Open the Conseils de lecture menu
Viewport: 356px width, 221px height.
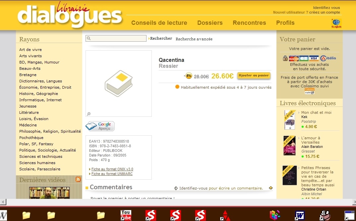(159, 23)
